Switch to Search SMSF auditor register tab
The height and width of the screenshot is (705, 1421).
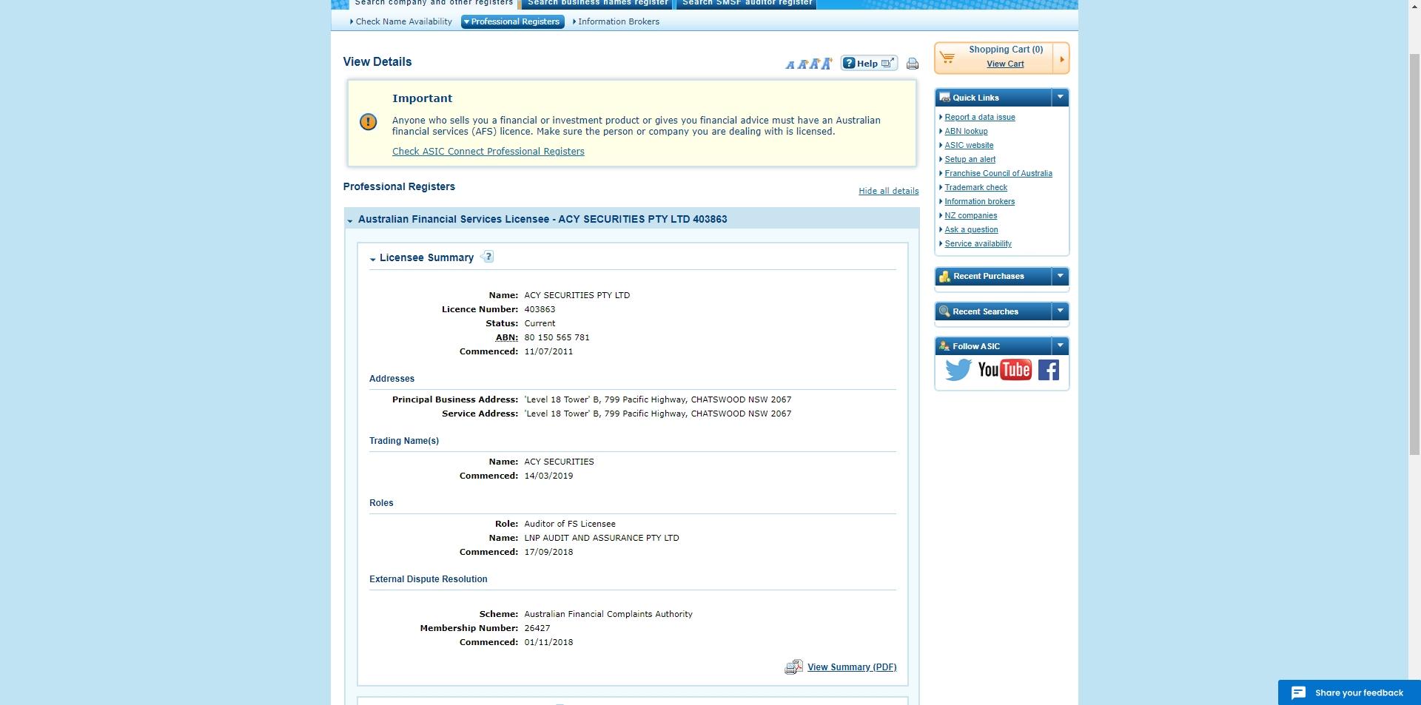(746, 4)
